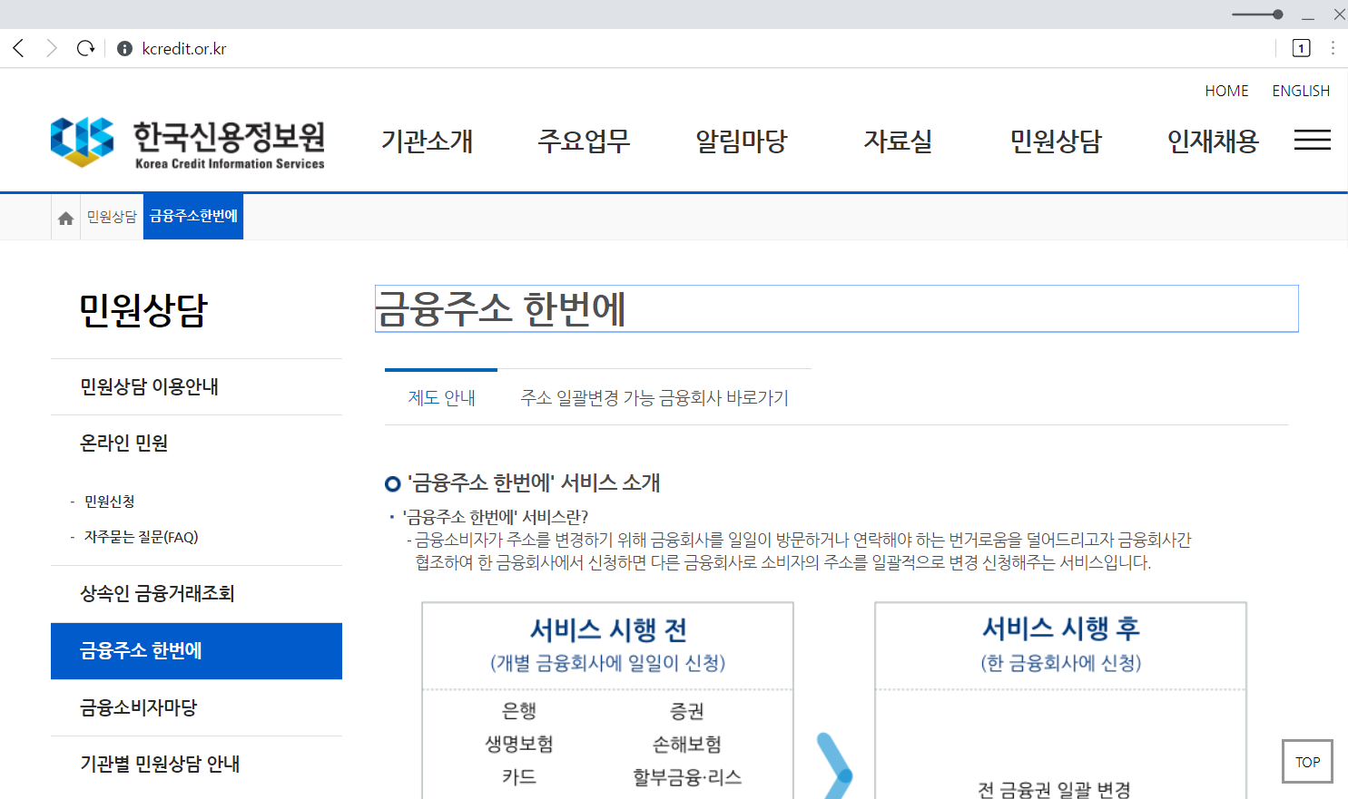View site information icon beside the URL

tap(125, 49)
